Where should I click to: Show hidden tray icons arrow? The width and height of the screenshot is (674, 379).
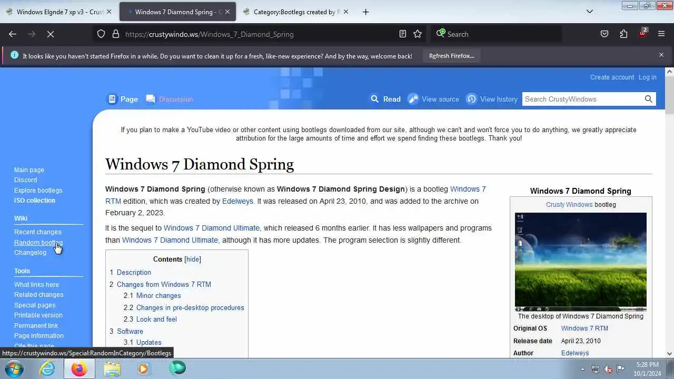[x=582, y=369]
